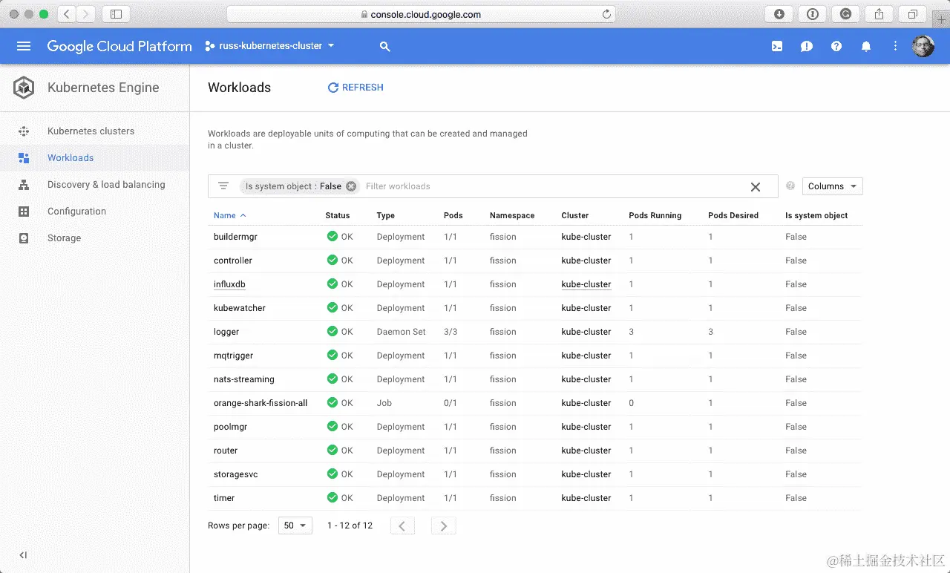Image resolution: width=950 pixels, height=573 pixels.
Task: Open the logger workload
Action: click(x=226, y=332)
